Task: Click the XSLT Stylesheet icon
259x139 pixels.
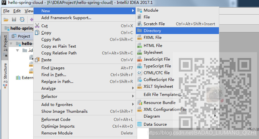Action: coord(139,87)
